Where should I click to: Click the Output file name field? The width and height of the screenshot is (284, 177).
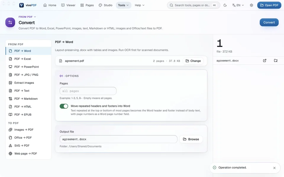118,139
